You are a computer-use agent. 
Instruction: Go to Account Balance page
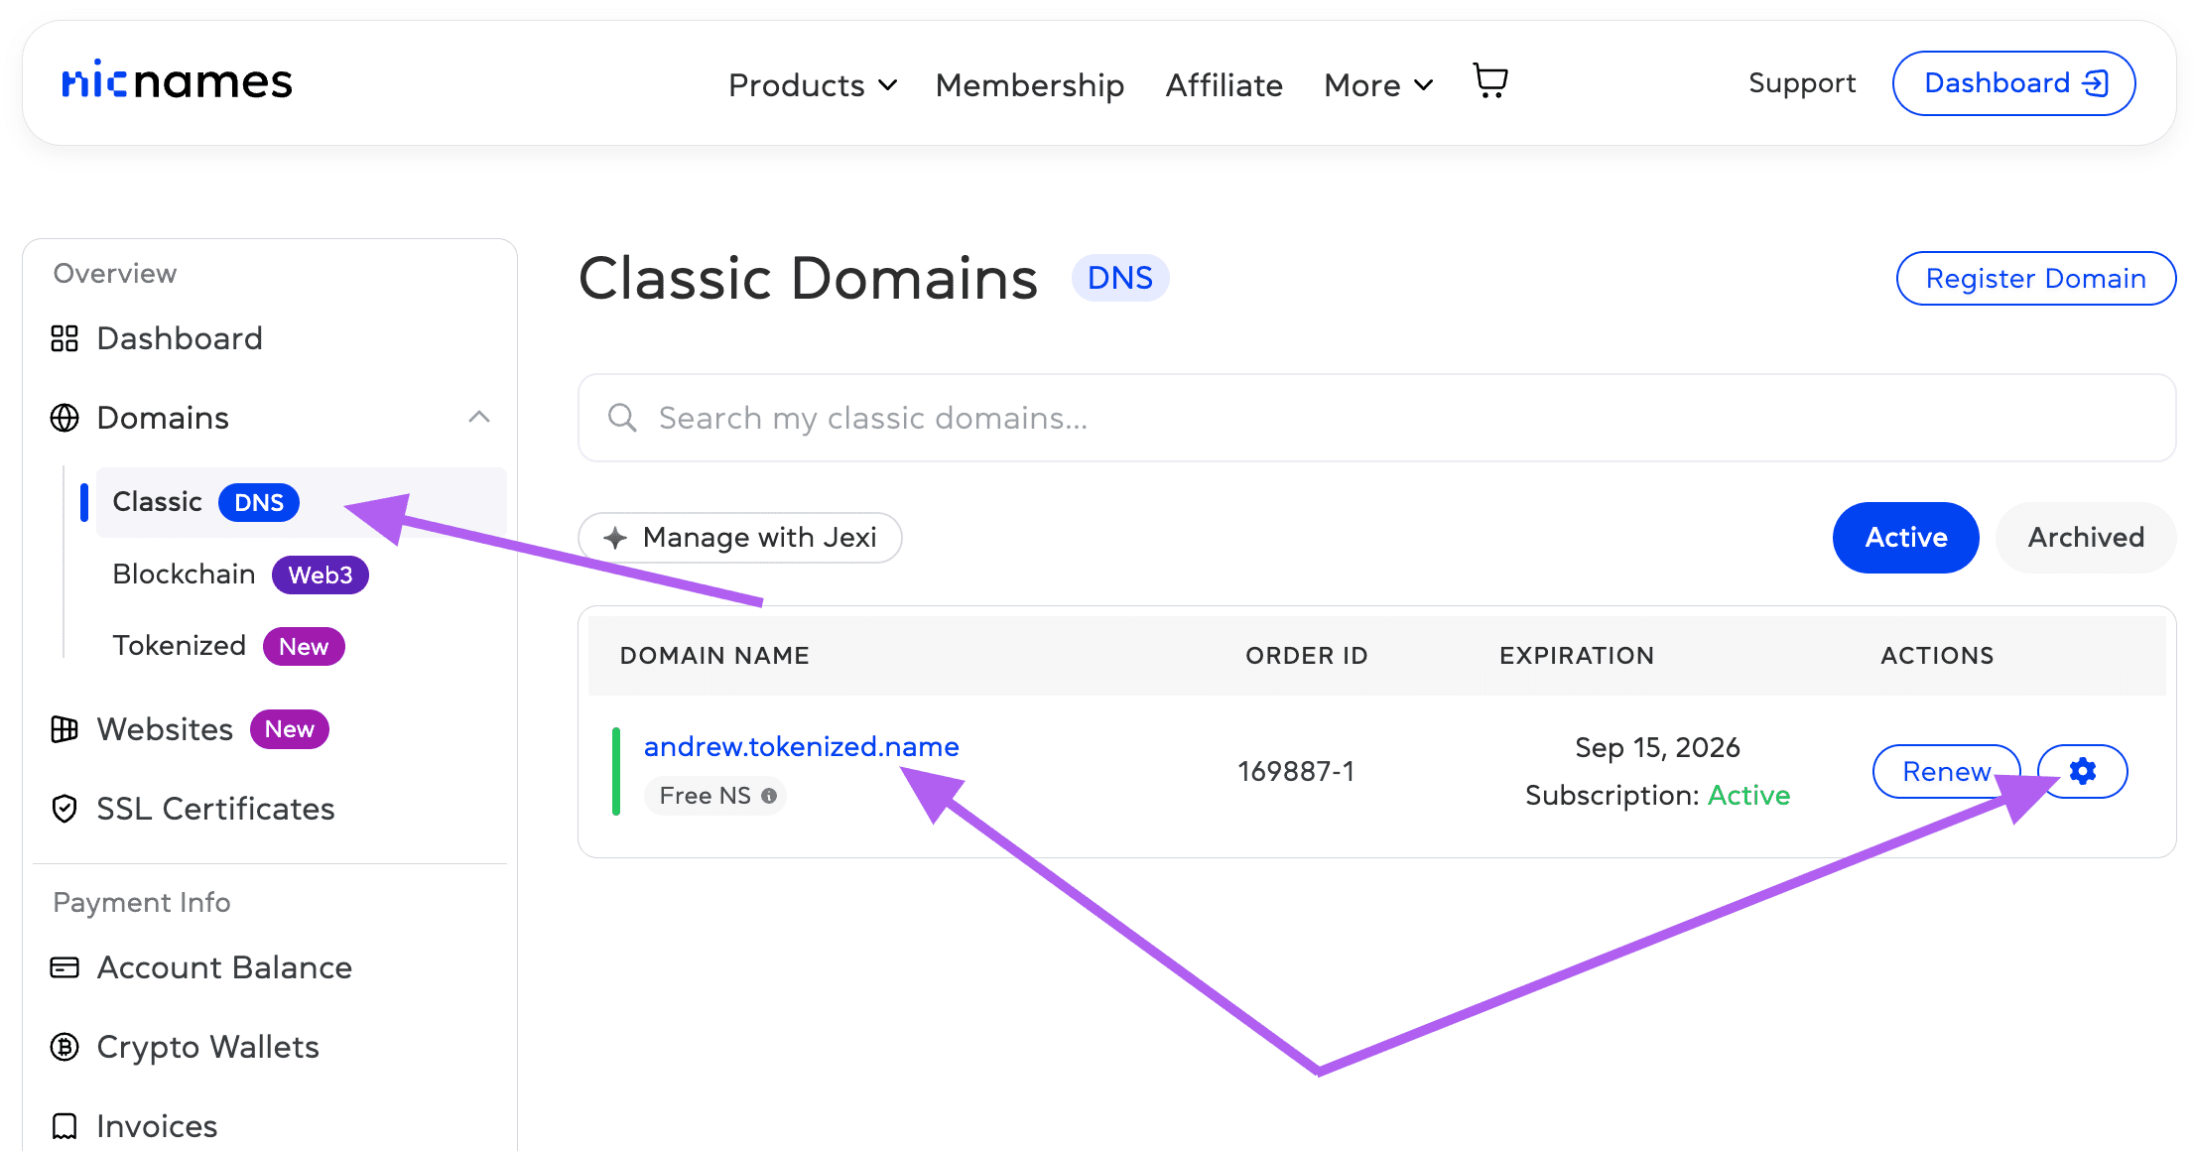(x=223, y=967)
